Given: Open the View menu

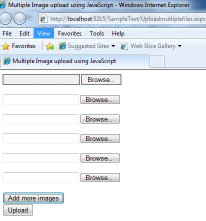Looking at the screenshot, I should pos(43,33).
